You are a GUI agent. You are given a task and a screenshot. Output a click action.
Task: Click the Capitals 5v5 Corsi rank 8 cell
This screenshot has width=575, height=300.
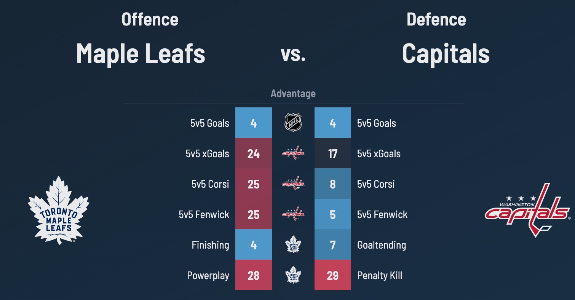coord(333,184)
